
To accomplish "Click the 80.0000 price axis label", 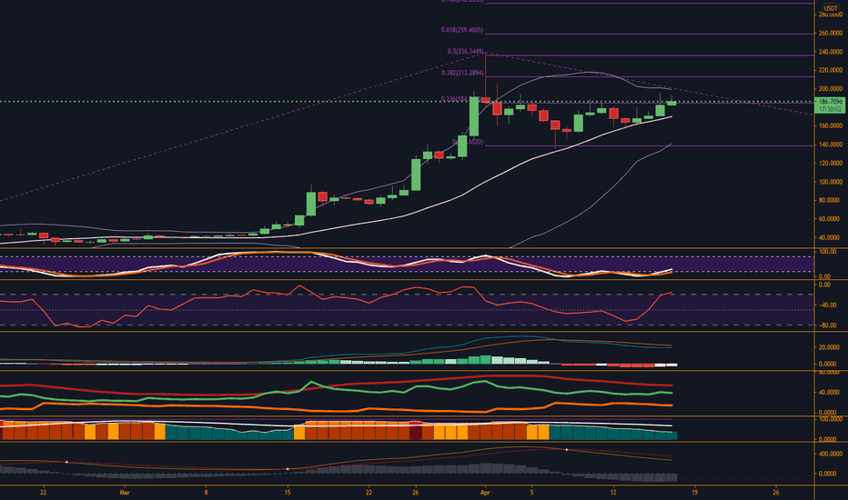I will [x=832, y=201].
